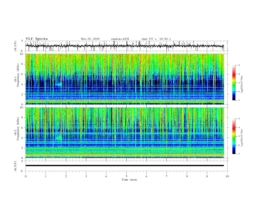The height and width of the screenshot is (198, 256).
Task: Click the lower colorbar 'log(PSD)(V²/Hz)' label
Action: coord(242,138)
